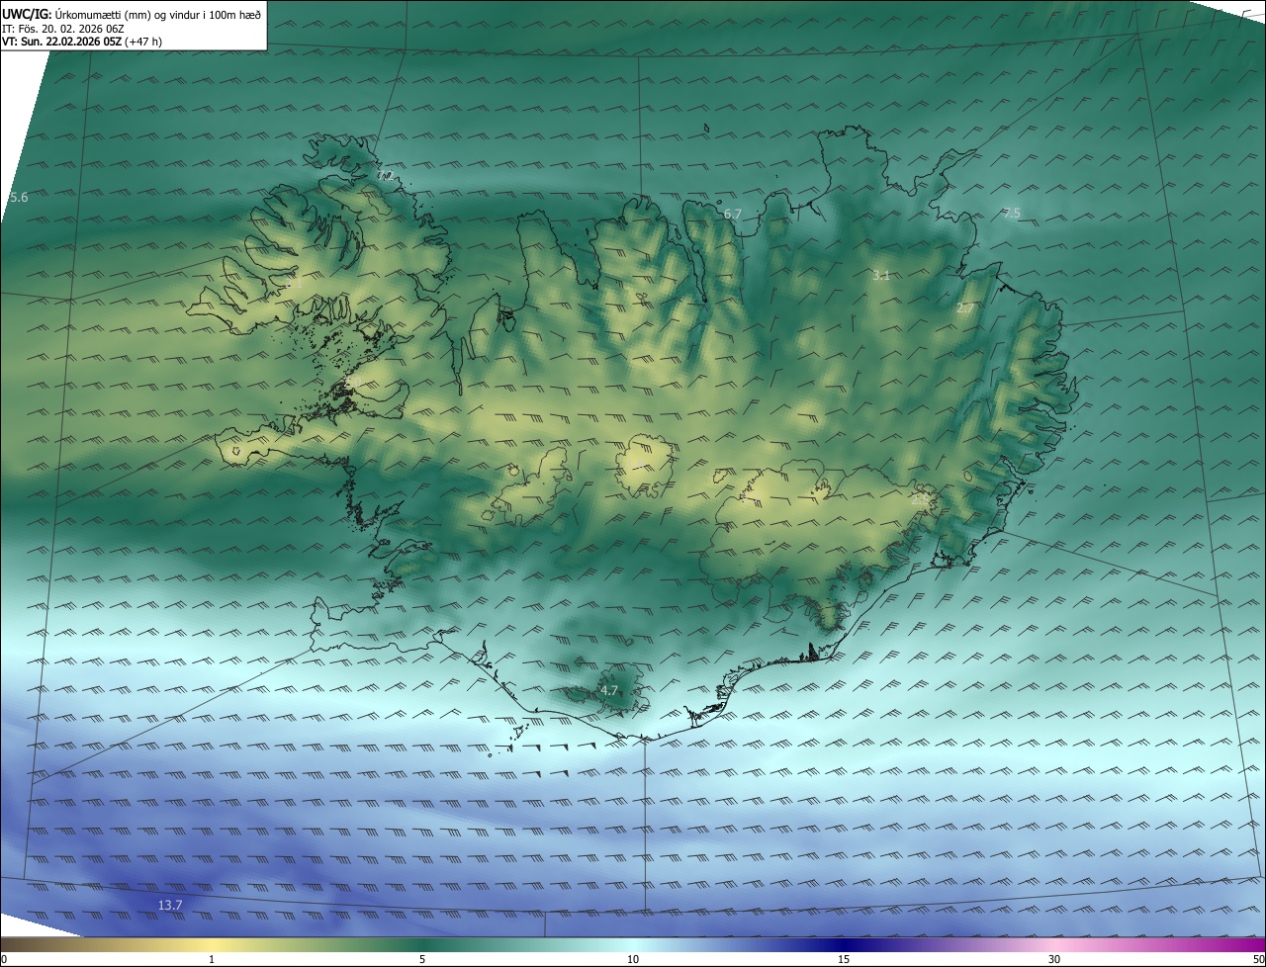The image size is (1266, 967).
Task: Click the 2.7 value label on the map
Action: click(965, 308)
